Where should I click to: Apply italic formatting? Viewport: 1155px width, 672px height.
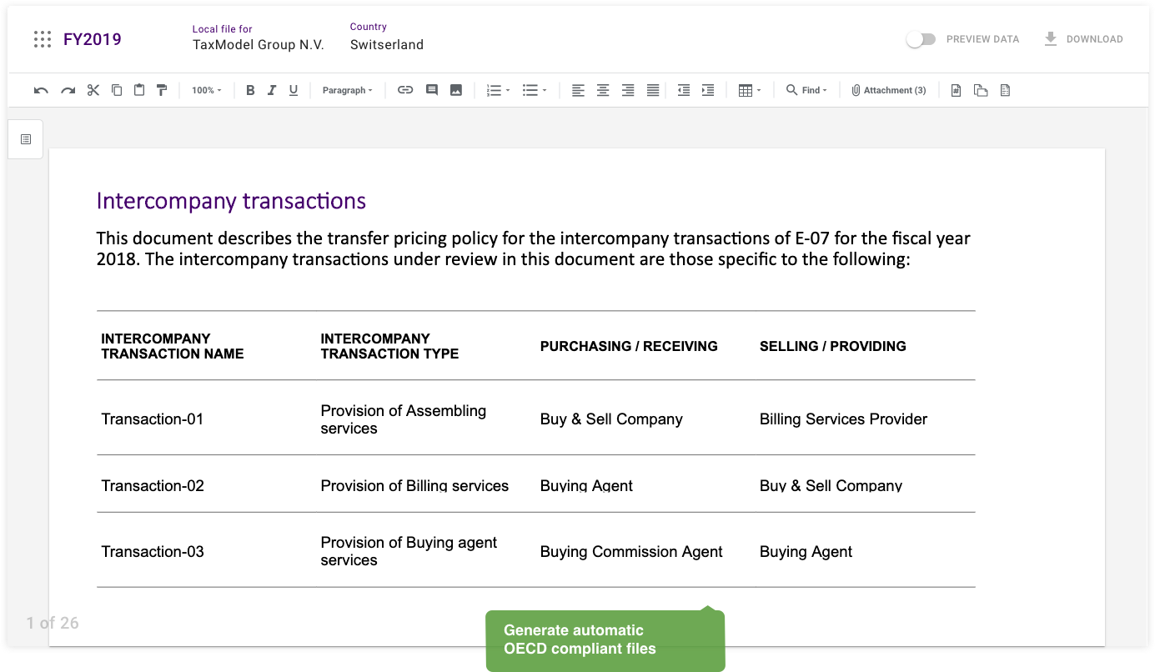pos(272,90)
